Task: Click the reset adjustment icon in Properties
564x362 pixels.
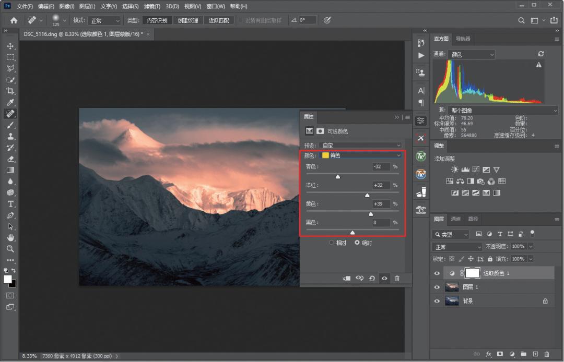Action: pyautogui.click(x=372, y=279)
